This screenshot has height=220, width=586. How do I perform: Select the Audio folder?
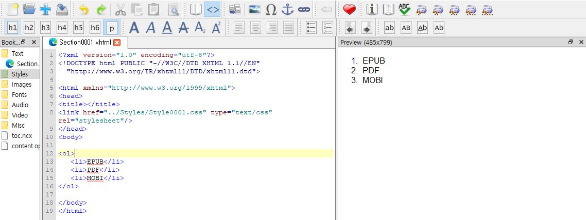pos(20,105)
